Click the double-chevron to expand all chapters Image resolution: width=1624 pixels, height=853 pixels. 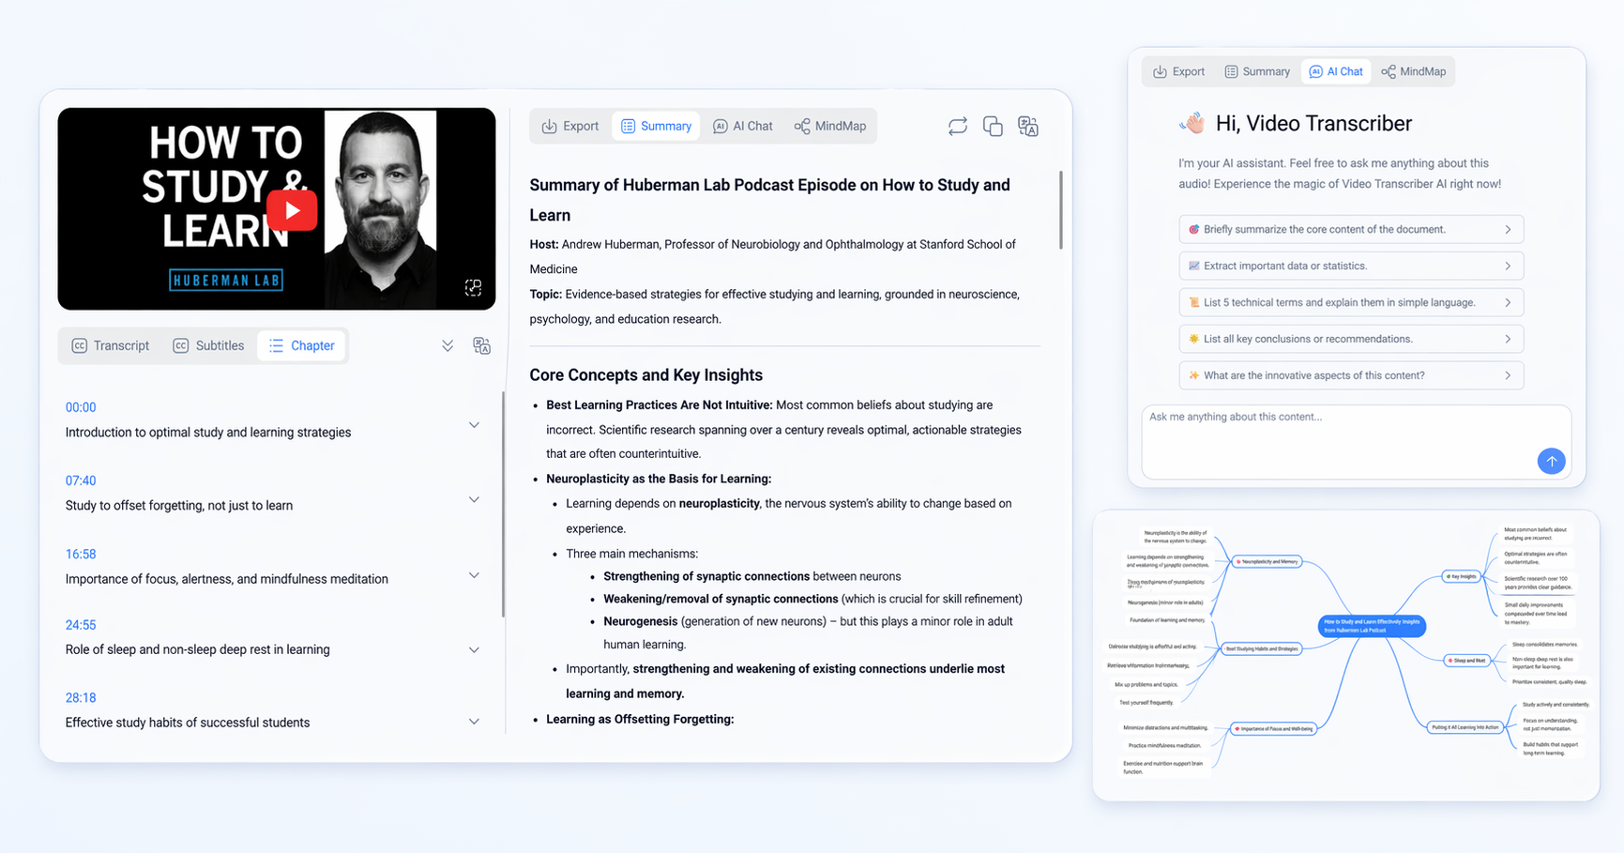point(447,345)
